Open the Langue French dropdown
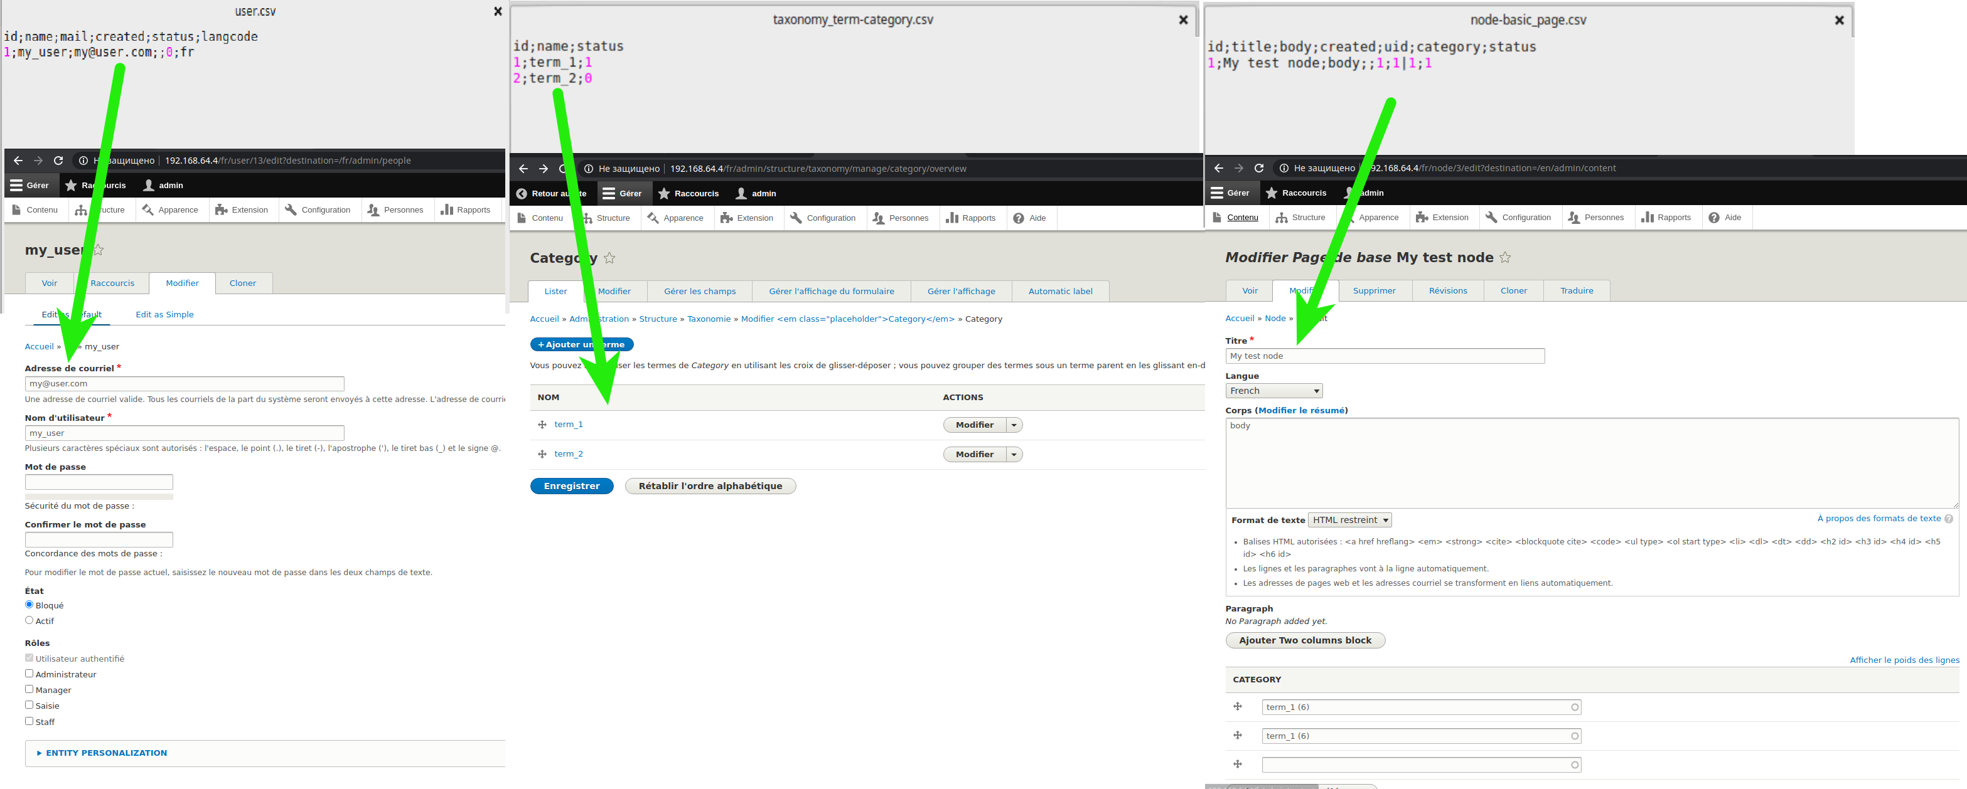Screen dimensions: 1967x789 1273,391
